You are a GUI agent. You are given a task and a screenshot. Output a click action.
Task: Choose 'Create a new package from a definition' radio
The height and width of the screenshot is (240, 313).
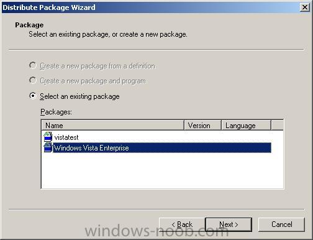(x=33, y=65)
